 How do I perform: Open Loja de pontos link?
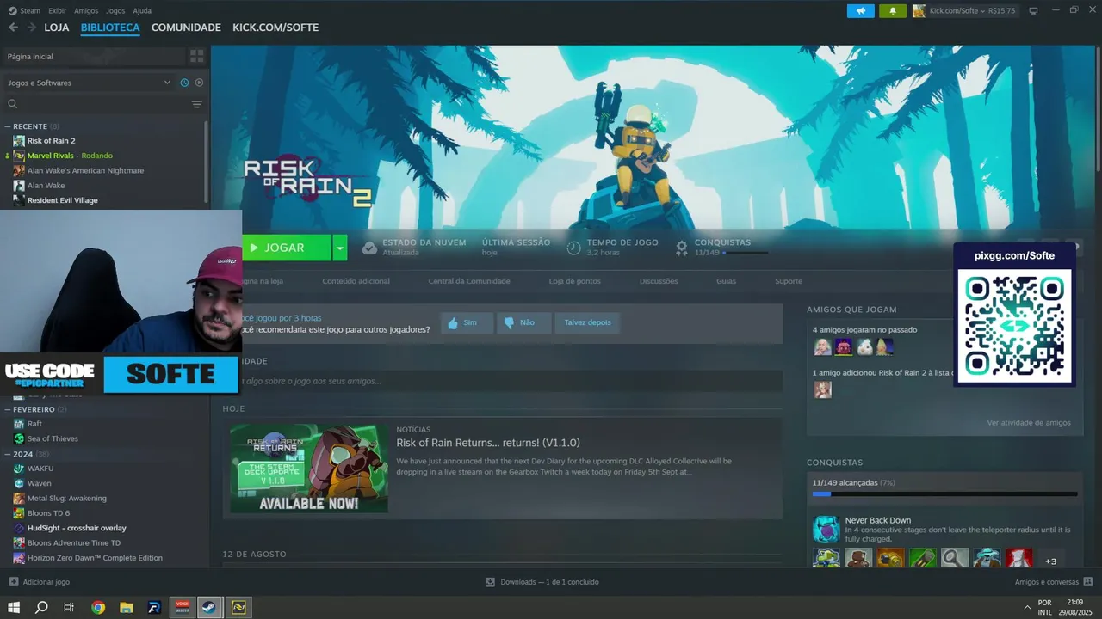(x=575, y=281)
